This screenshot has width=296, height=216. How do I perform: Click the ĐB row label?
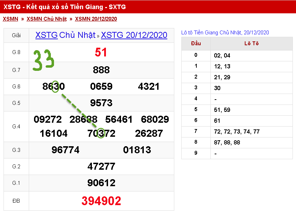16,201
